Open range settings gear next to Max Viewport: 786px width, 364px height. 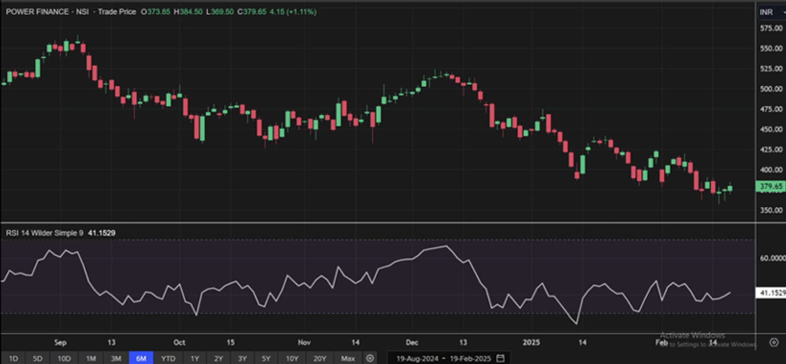[x=370, y=358]
